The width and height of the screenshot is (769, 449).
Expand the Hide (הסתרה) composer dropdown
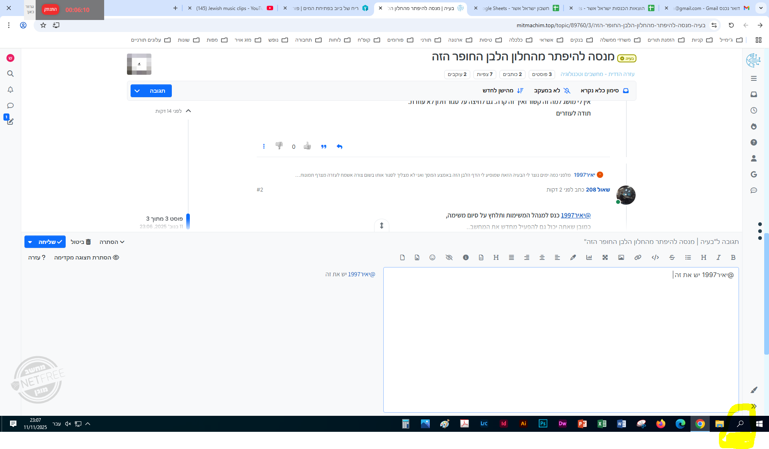click(112, 242)
